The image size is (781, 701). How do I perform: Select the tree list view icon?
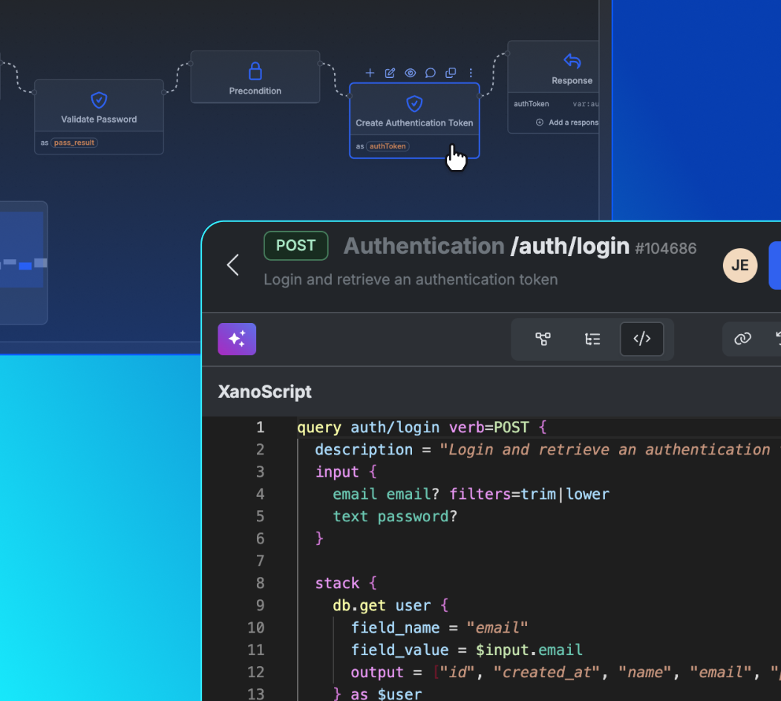[x=592, y=339]
